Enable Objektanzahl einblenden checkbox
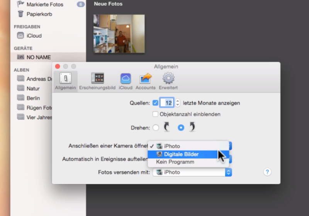Screen dimensions: 309x216 pyautogui.click(x=155, y=114)
